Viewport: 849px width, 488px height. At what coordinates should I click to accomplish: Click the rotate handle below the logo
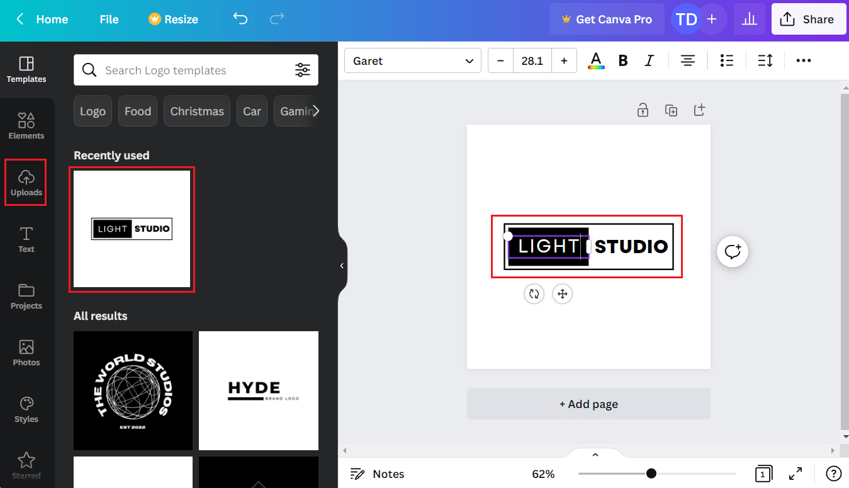534,294
